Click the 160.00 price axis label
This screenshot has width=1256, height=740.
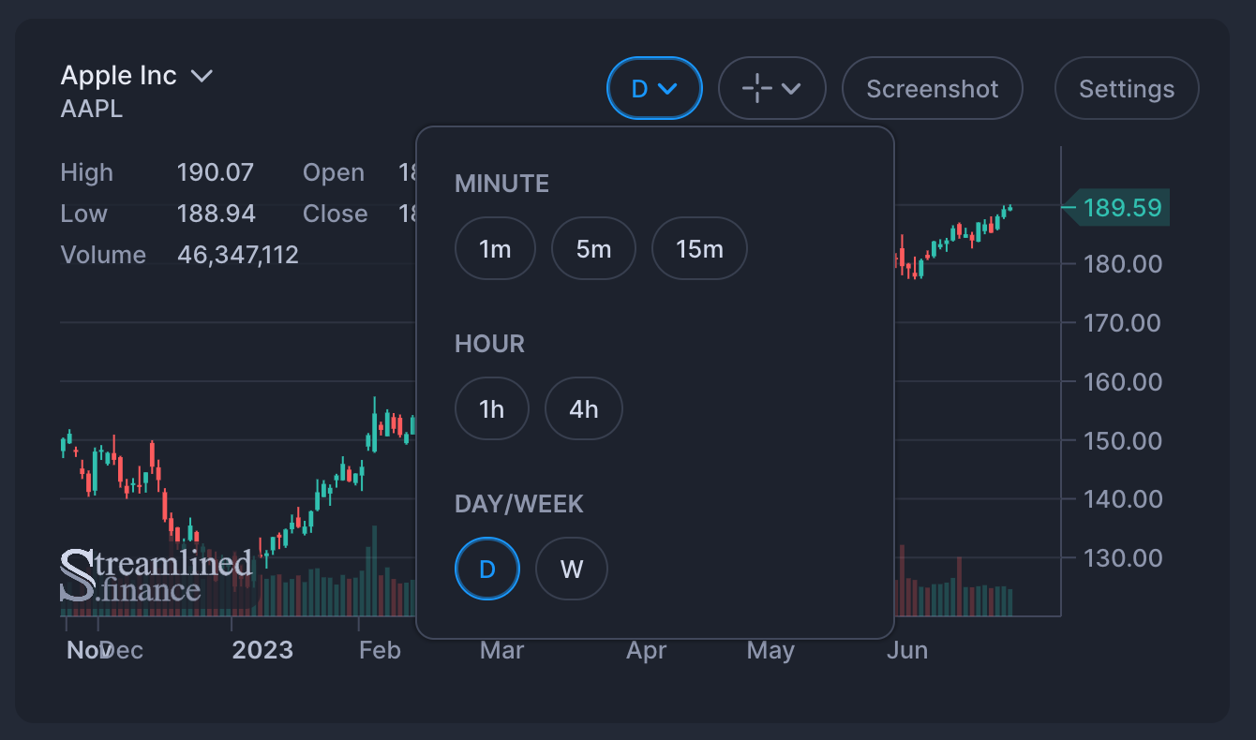click(x=1123, y=382)
